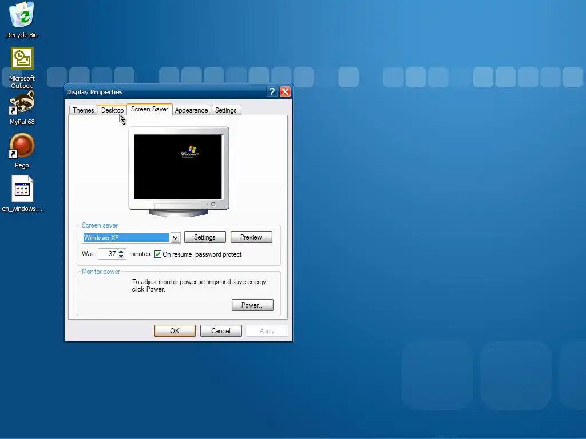The image size is (586, 439).
Task: Open the Appearance tab
Action: (191, 110)
